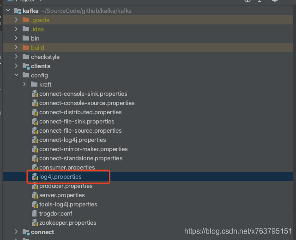This screenshot has height=240, width=296.
Task: Click the .idea folder icon
Action: tap(26, 29)
